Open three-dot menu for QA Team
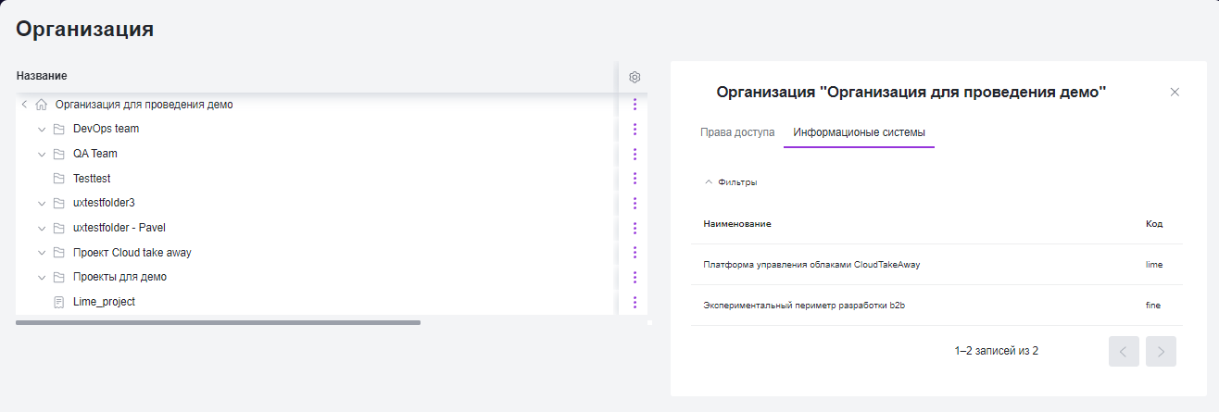 pyautogui.click(x=635, y=154)
